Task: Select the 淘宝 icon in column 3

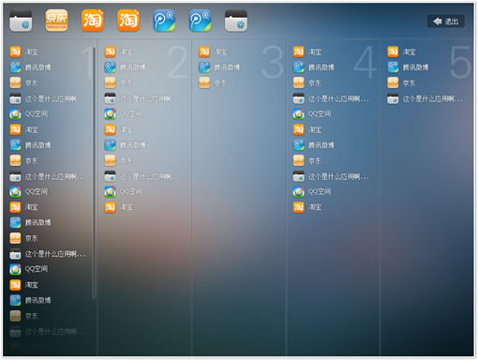Action: click(x=204, y=52)
